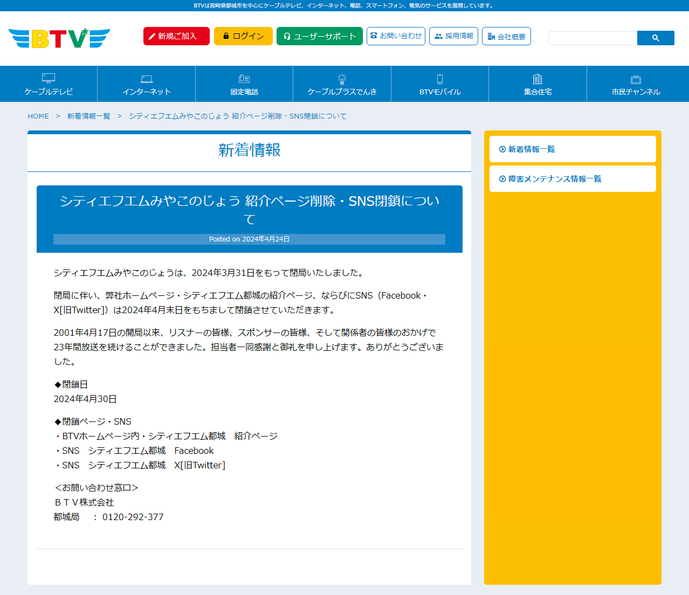Click the article title heading

click(x=250, y=210)
